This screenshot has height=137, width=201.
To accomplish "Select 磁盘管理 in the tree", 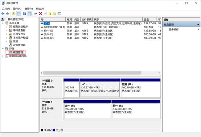I will point(18,52).
